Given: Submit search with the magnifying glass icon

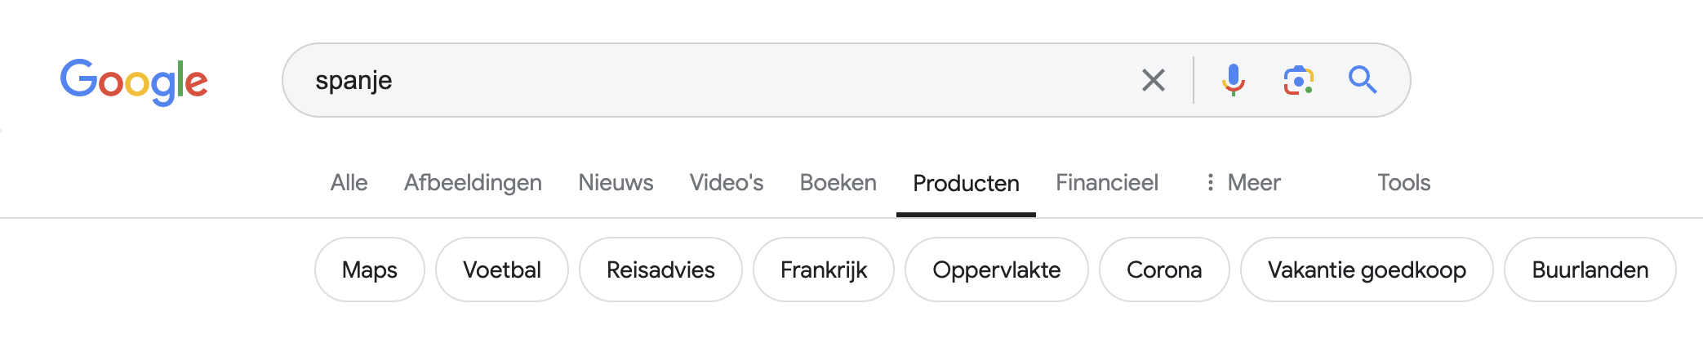Looking at the screenshot, I should pos(1363,80).
